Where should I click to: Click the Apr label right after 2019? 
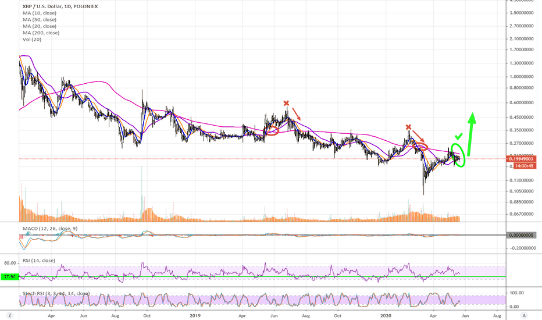tap(242, 315)
